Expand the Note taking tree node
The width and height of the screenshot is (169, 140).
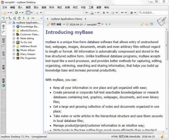14,38
